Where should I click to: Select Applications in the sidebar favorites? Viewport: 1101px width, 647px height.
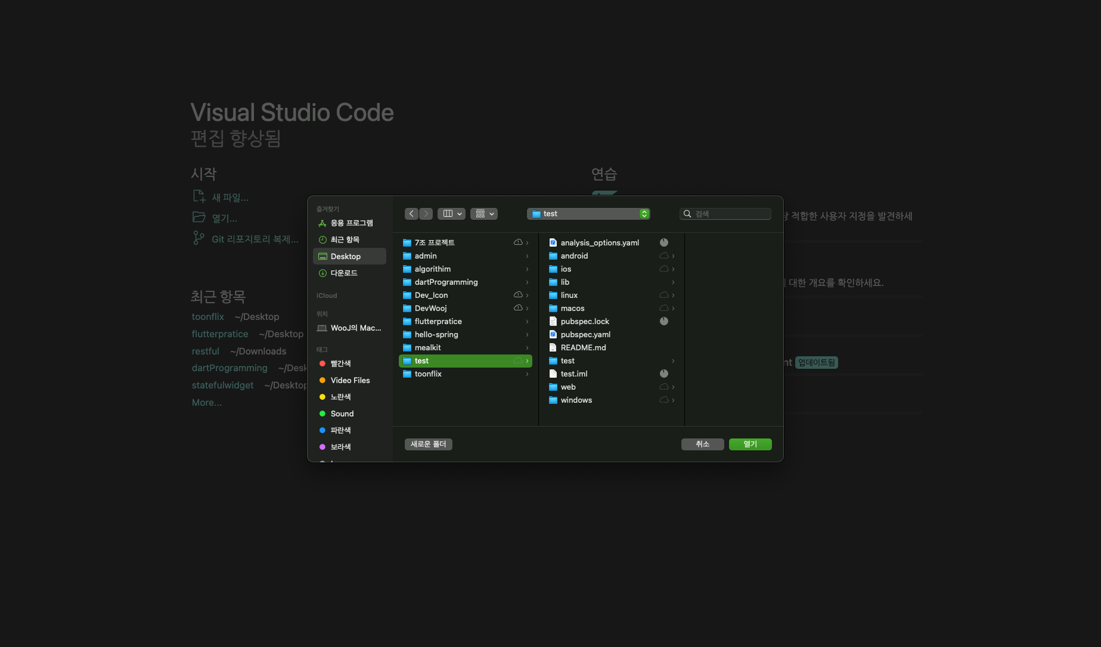coord(349,223)
